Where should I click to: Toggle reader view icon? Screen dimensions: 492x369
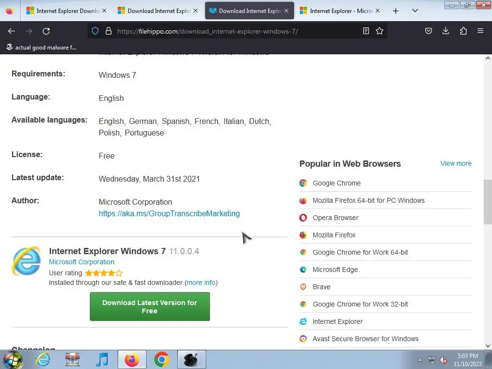click(x=366, y=31)
